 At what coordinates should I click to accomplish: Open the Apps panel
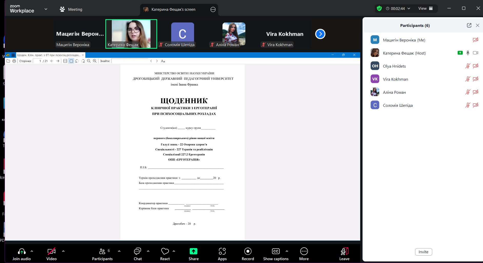(x=222, y=254)
